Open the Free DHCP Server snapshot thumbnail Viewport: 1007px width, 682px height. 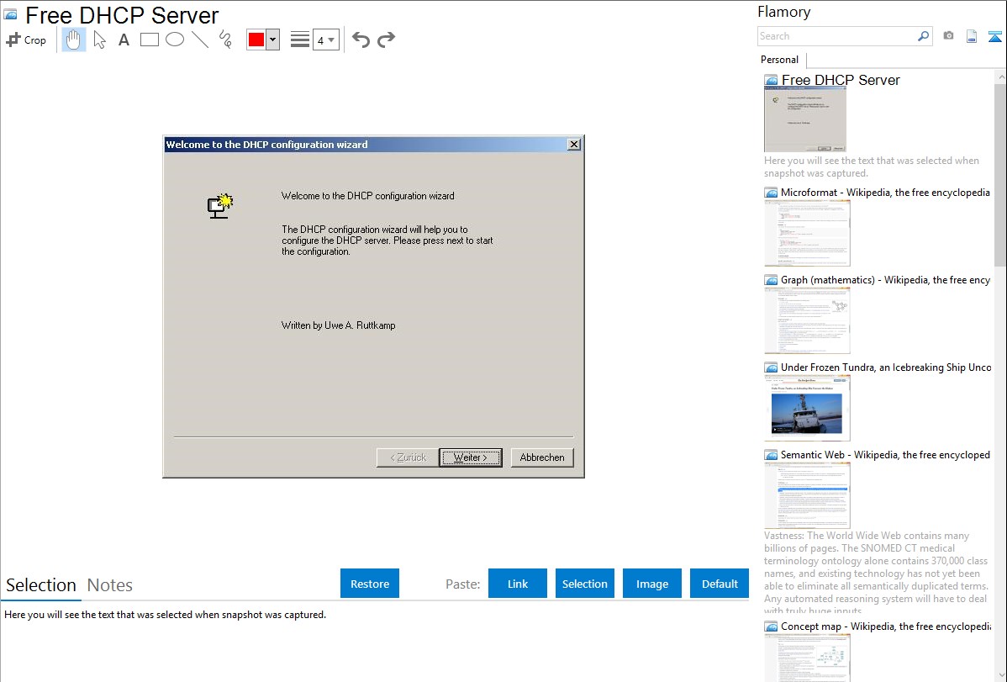[805, 119]
